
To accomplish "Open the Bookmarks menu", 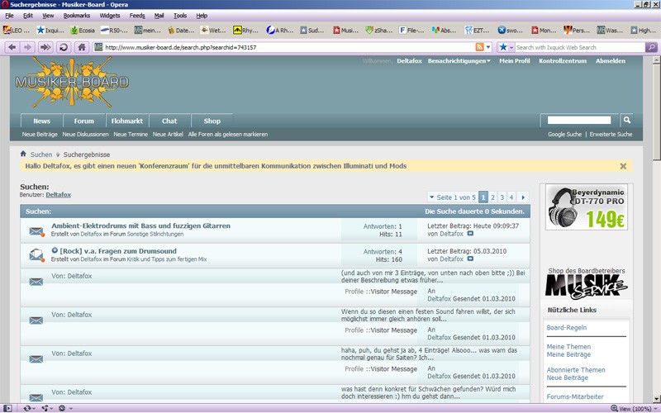I will click(x=77, y=16).
